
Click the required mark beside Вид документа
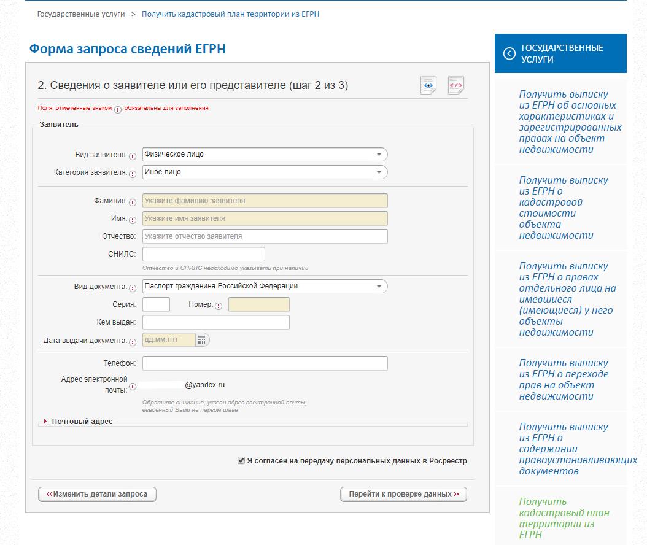click(133, 288)
